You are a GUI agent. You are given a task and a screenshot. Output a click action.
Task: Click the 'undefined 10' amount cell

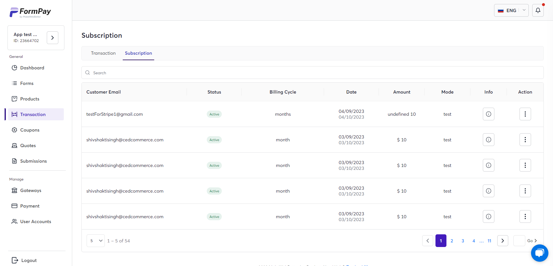401,114
